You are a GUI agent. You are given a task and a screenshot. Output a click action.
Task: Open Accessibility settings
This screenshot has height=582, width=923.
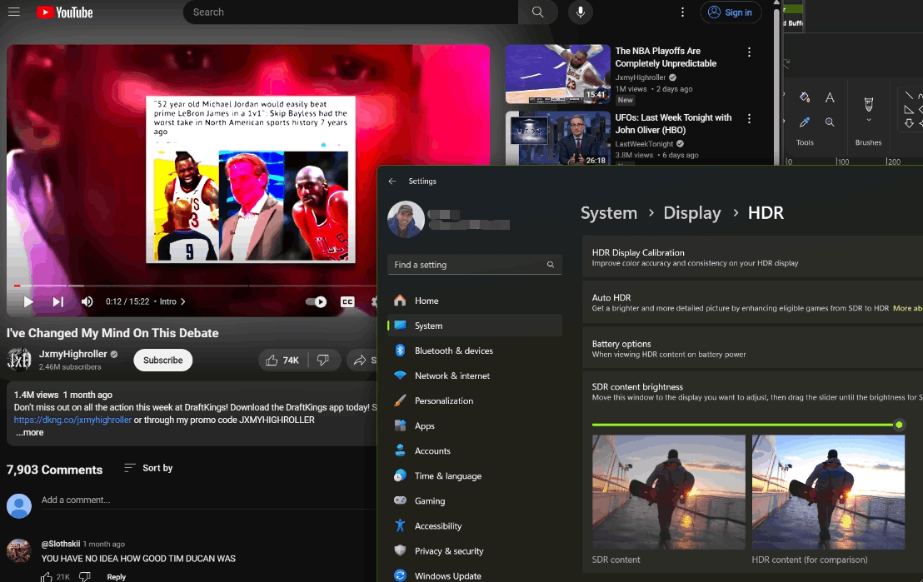(475, 526)
